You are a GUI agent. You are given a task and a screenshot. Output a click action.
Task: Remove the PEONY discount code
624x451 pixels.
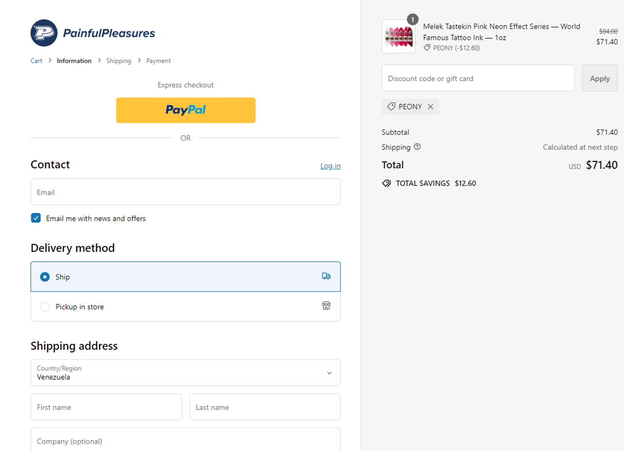tap(431, 107)
